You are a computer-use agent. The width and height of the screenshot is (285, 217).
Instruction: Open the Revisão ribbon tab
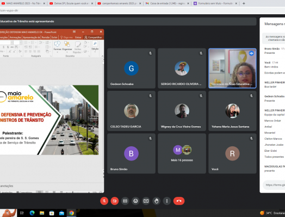46,38
